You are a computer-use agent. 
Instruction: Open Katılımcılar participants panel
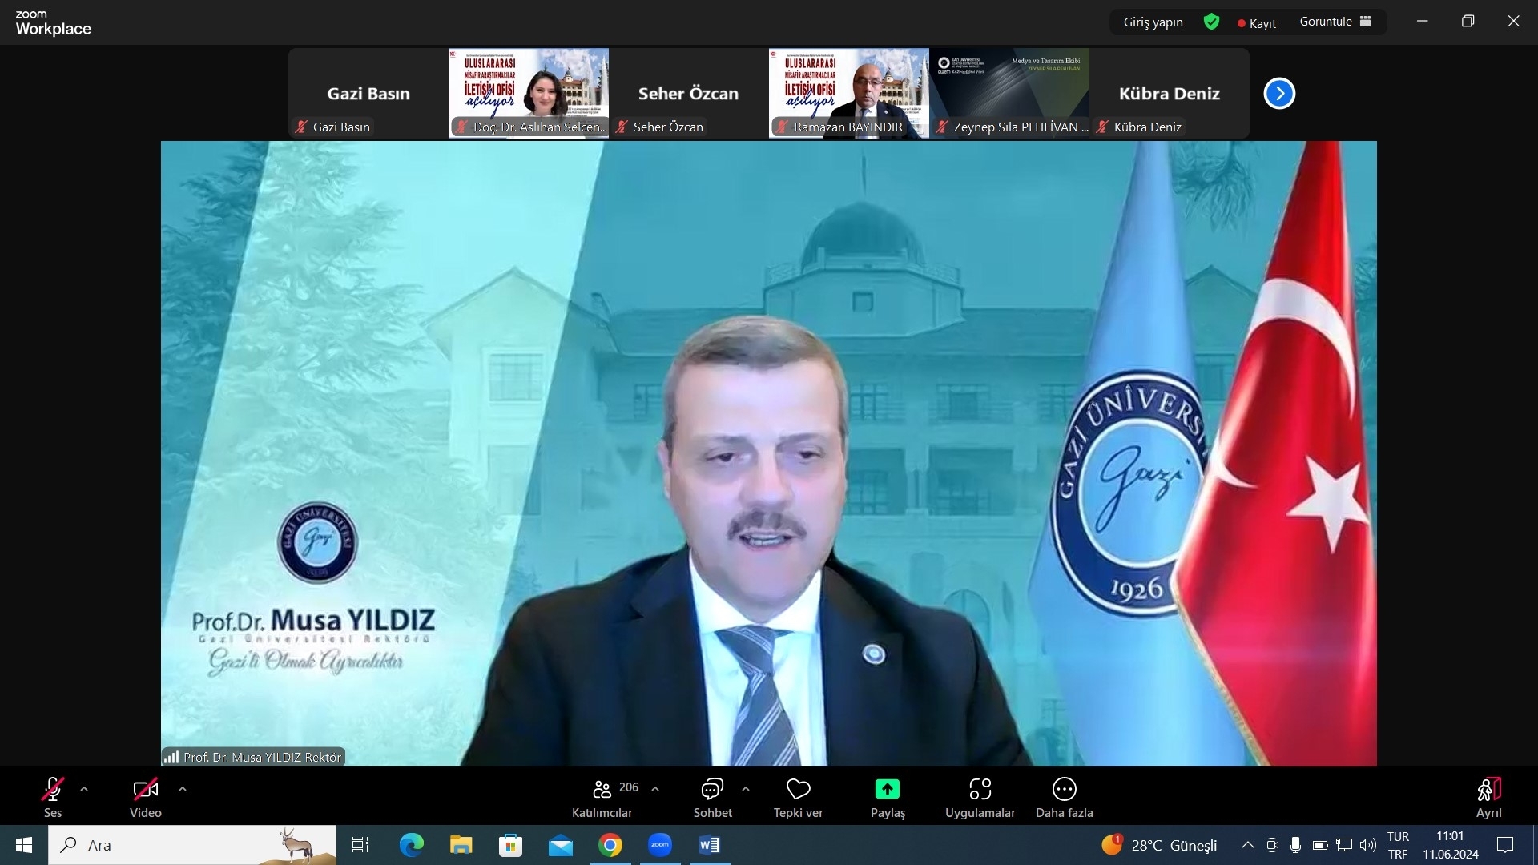[x=602, y=798]
